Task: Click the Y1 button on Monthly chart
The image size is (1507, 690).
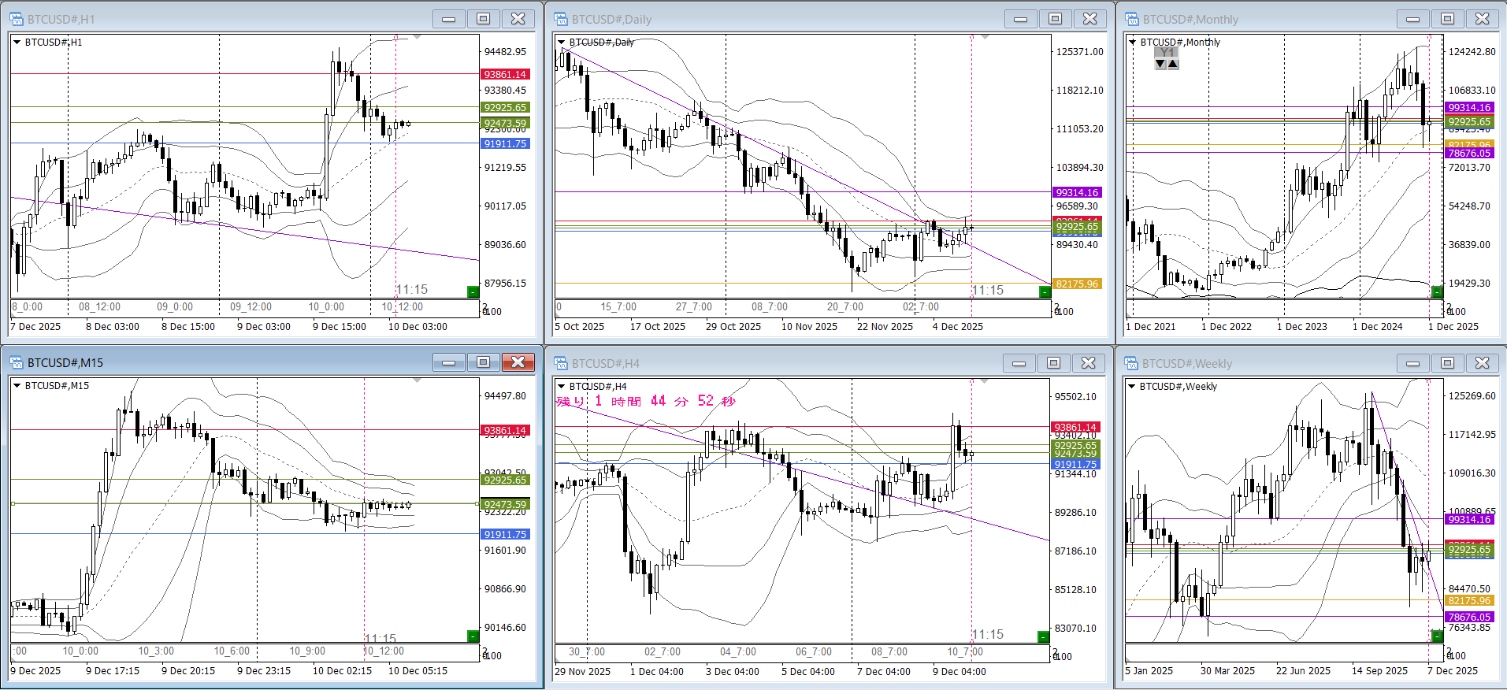Action: pyautogui.click(x=1167, y=53)
